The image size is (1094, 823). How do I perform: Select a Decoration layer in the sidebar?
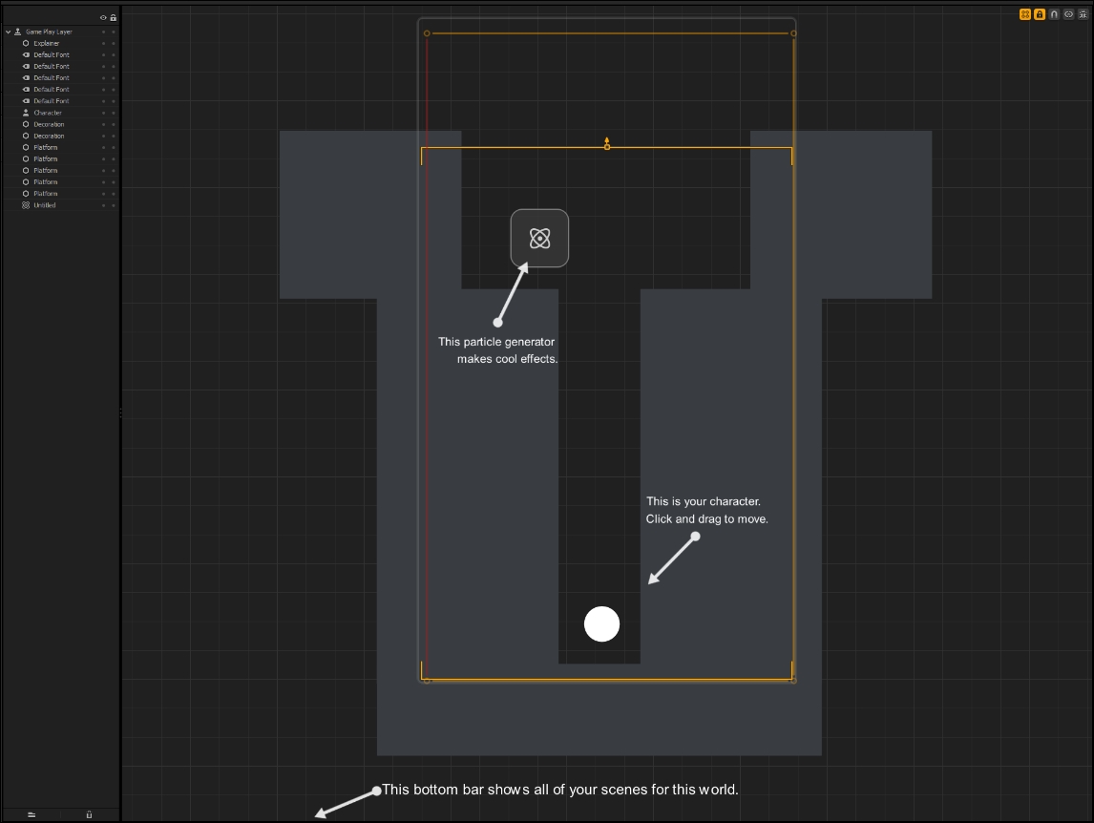click(50, 124)
